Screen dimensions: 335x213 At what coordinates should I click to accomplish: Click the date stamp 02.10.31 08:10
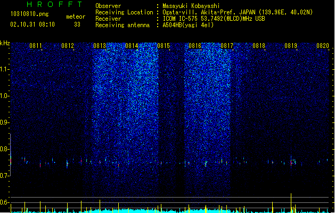click(x=32, y=24)
